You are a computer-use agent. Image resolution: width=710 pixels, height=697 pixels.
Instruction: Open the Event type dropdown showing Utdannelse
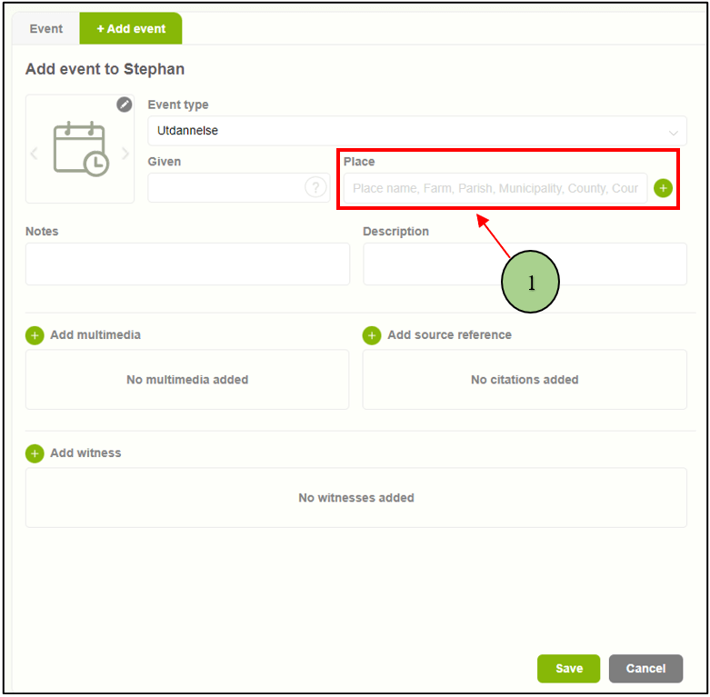(x=416, y=131)
